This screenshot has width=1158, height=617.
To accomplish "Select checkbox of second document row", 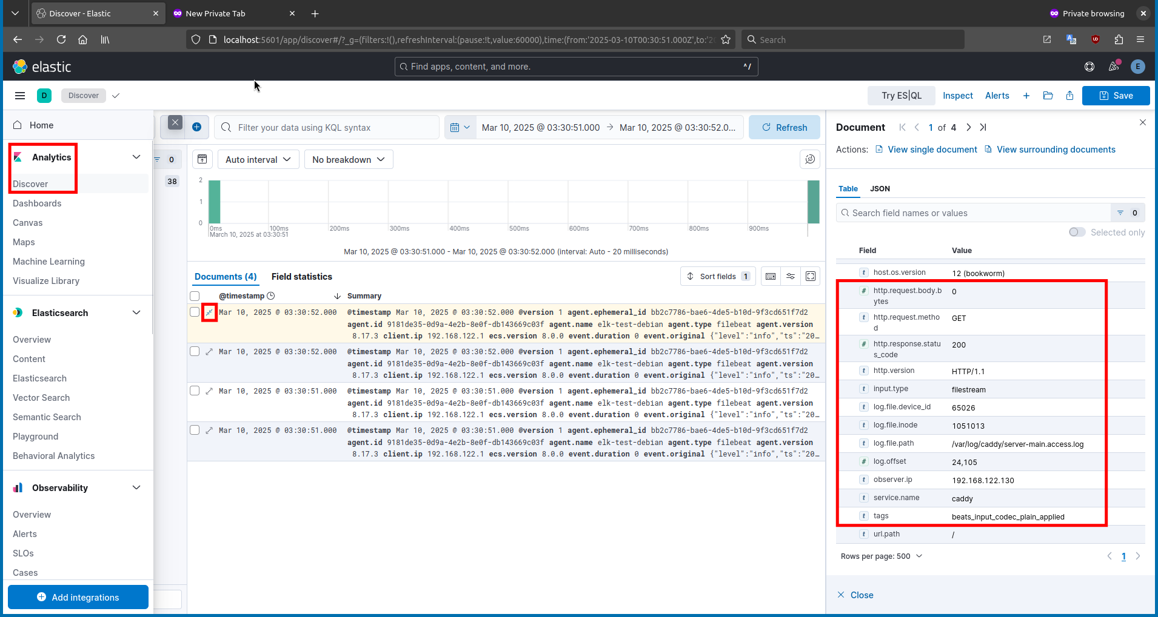I will [x=195, y=351].
